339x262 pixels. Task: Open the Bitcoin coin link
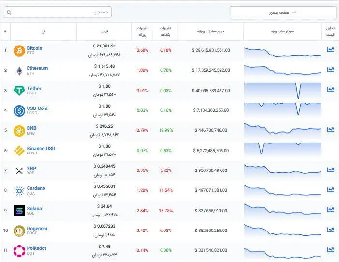pyautogui.click(x=34, y=48)
